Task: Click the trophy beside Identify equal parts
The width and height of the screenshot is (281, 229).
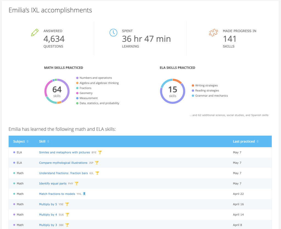Action: coord(77,183)
